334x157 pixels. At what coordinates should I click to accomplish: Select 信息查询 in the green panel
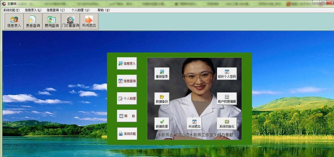127,81
